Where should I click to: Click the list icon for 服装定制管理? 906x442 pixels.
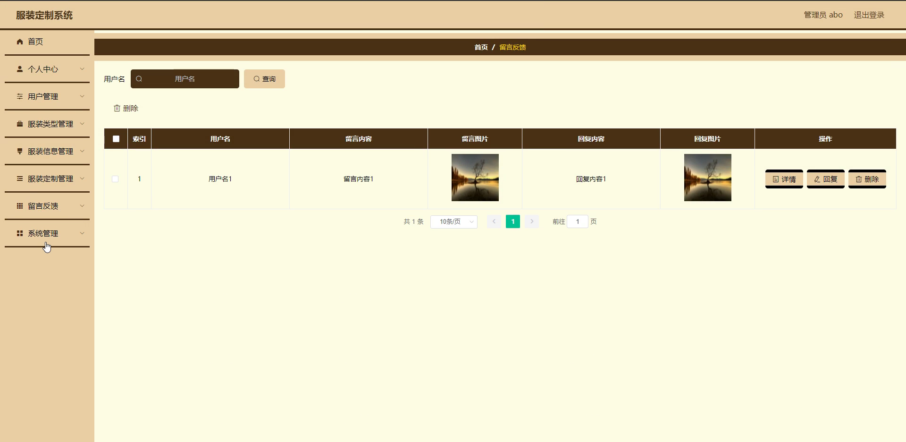(20, 178)
